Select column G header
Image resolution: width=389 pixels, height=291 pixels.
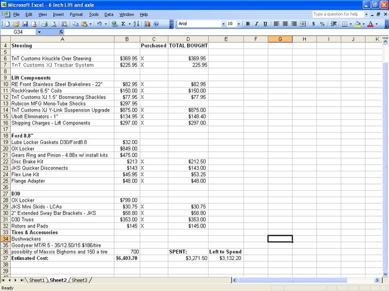(280, 39)
